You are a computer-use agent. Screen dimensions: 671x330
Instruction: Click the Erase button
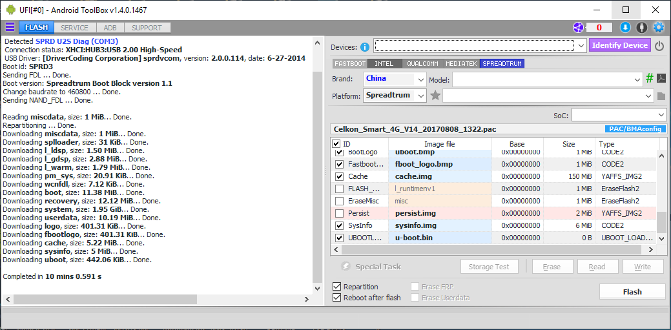(551, 267)
